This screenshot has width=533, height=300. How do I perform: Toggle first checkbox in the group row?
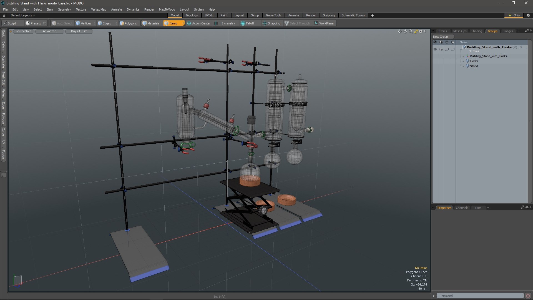tap(447, 49)
